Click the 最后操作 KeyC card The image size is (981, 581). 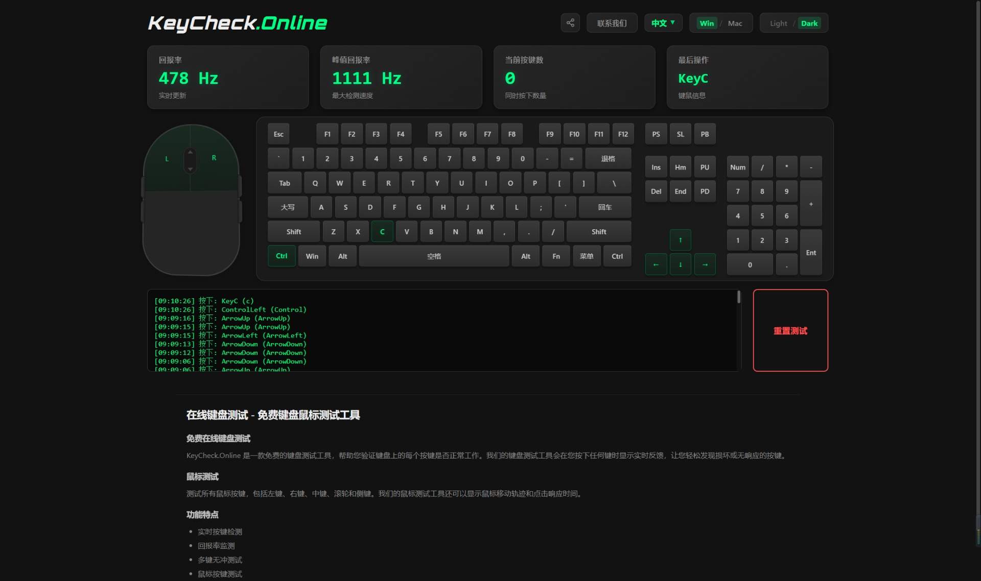pos(748,77)
